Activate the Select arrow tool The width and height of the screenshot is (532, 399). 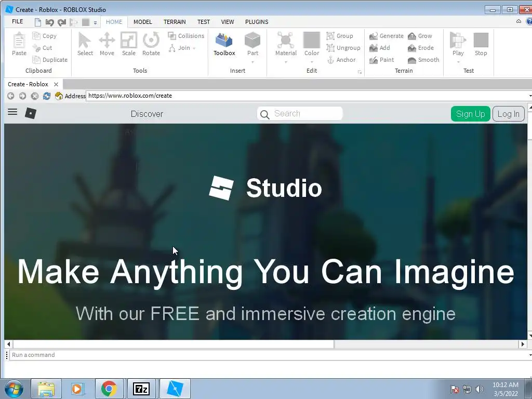coord(85,44)
